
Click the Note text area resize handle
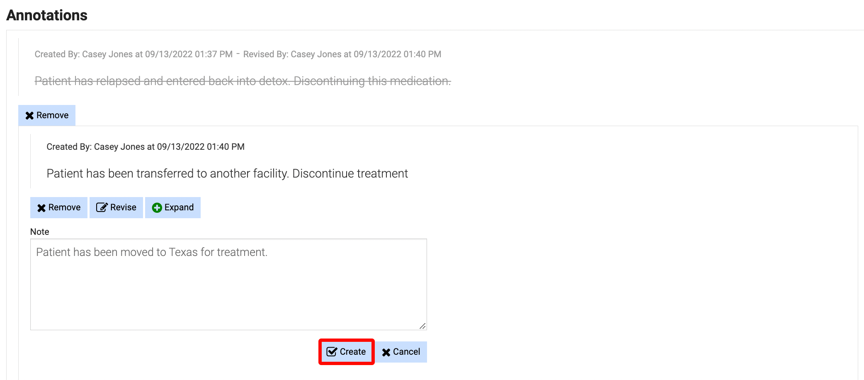422,326
